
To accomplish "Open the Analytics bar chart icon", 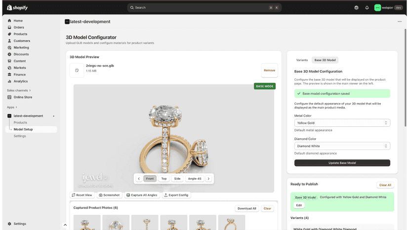I will point(9,81).
